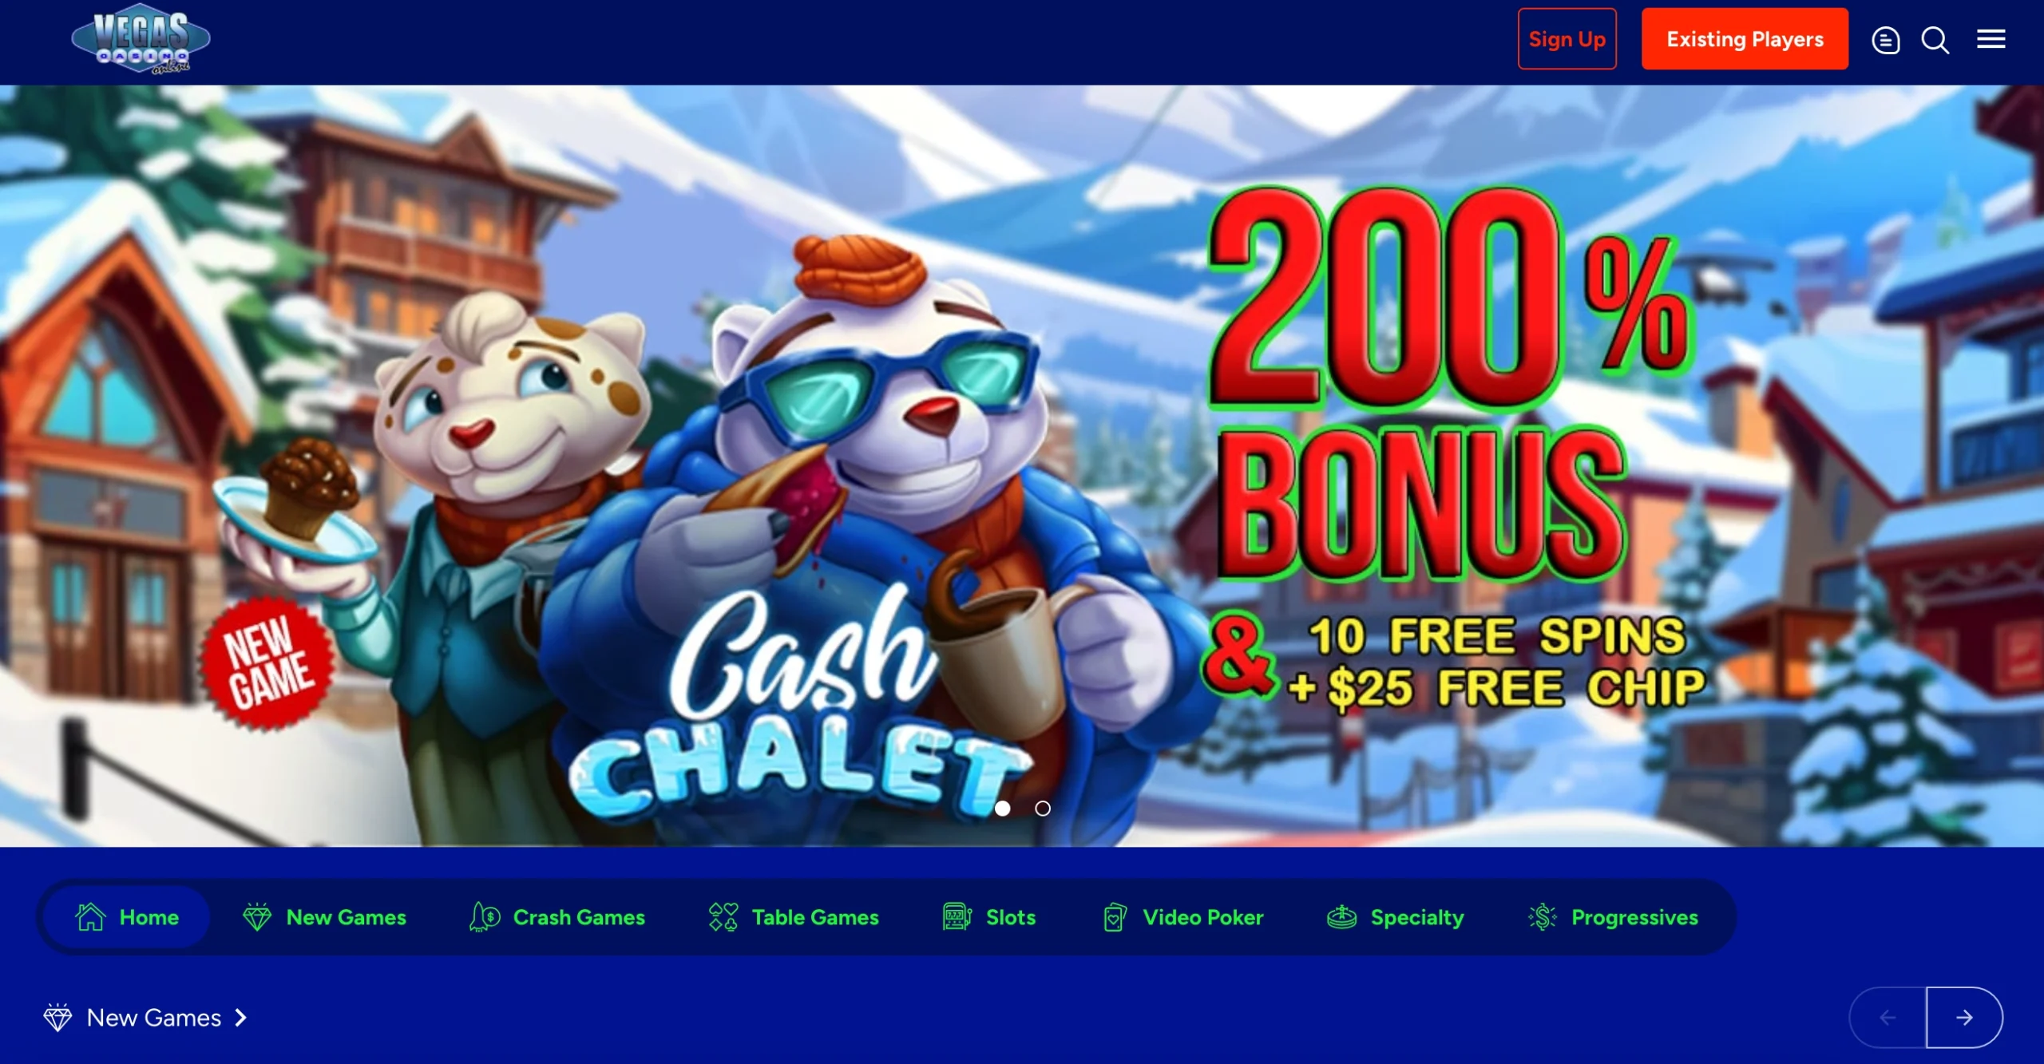
Task: Open the hamburger menu
Action: [1991, 39]
